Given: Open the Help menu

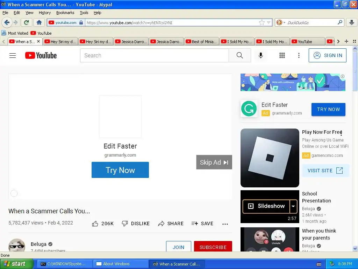Looking at the screenshot, I should point(97,13).
